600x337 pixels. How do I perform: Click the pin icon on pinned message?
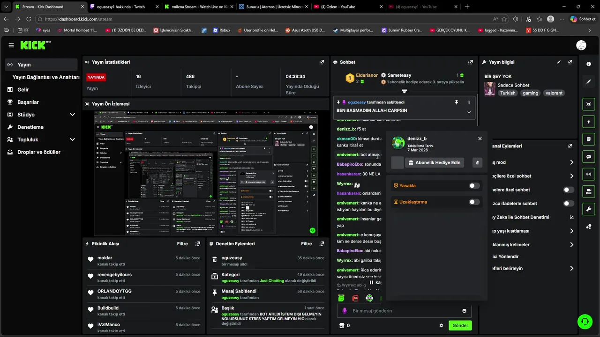pos(457,102)
